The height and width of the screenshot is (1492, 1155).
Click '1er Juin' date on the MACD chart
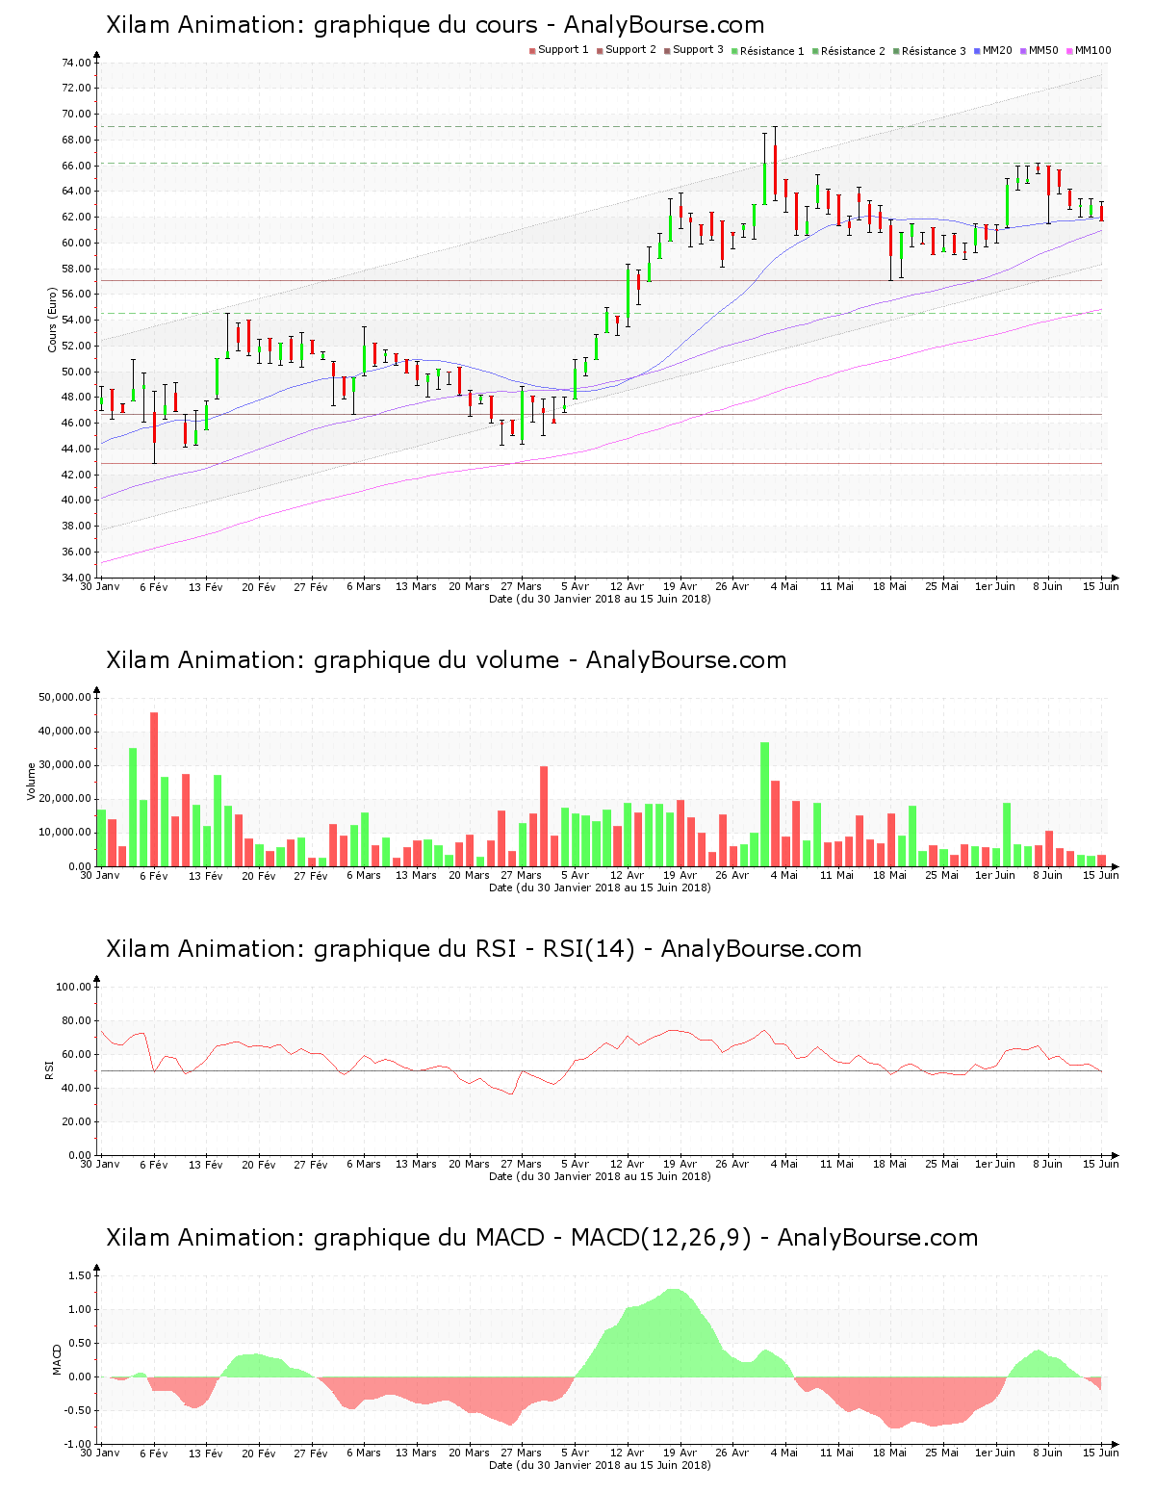click(x=995, y=1453)
